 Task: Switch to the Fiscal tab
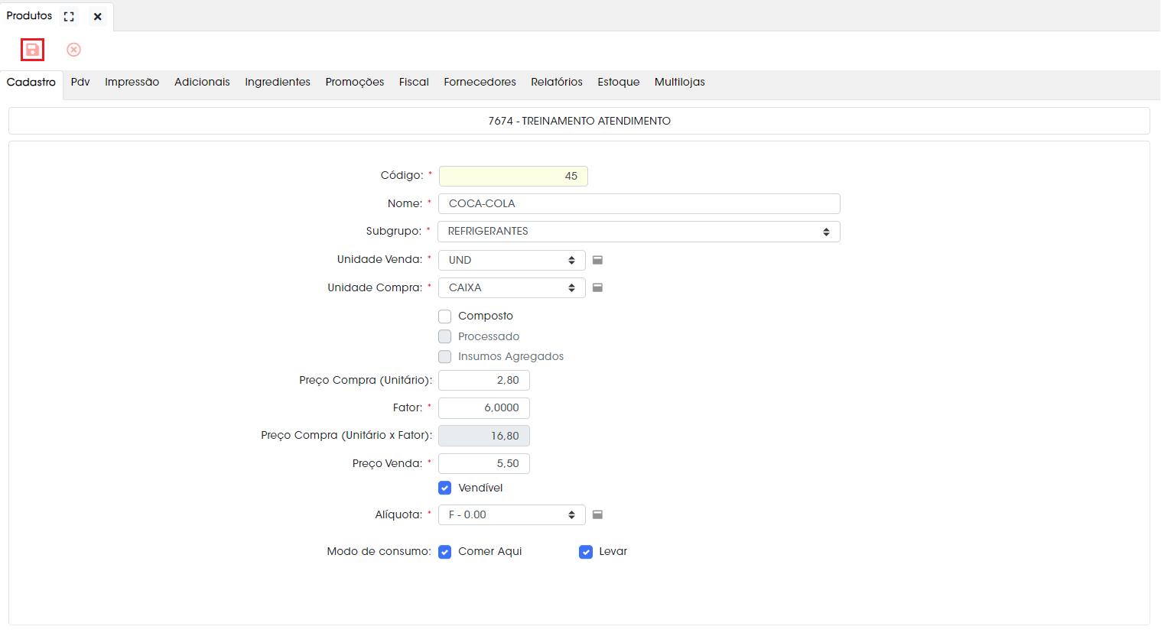(x=414, y=82)
